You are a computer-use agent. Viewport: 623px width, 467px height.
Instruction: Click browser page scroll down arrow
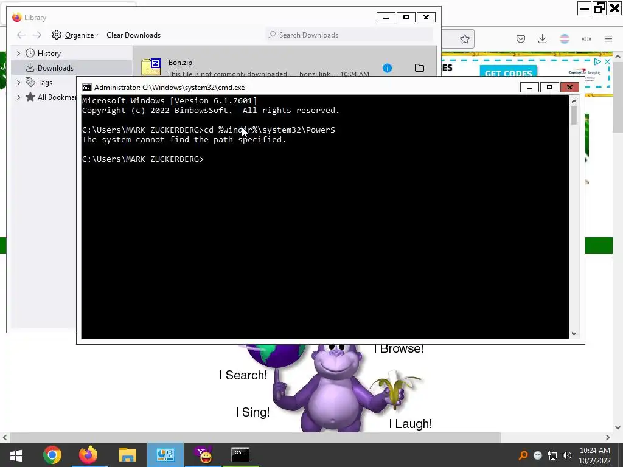(x=618, y=427)
